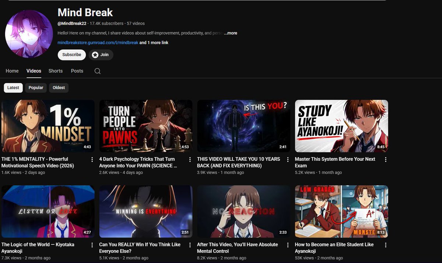Open options menu for How to Become an Elite Student
This screenshot has height=263, width=442.
386,245
